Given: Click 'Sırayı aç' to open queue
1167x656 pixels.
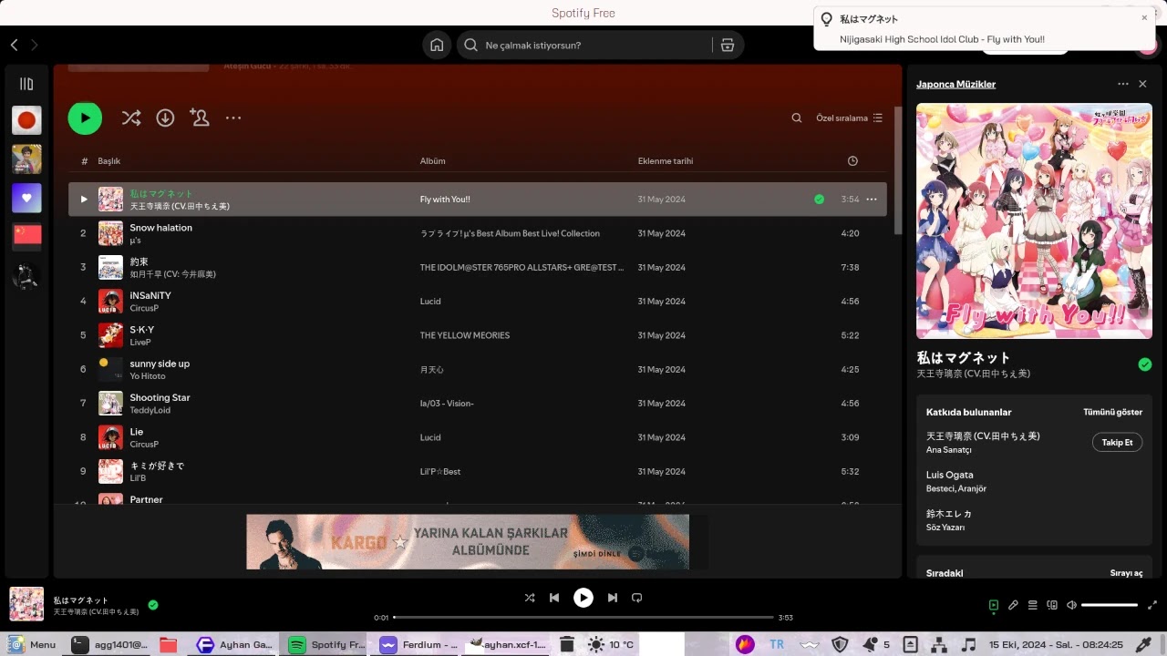Looking at the screenshot, I should pyautogui.click(x=1126, y=573).
